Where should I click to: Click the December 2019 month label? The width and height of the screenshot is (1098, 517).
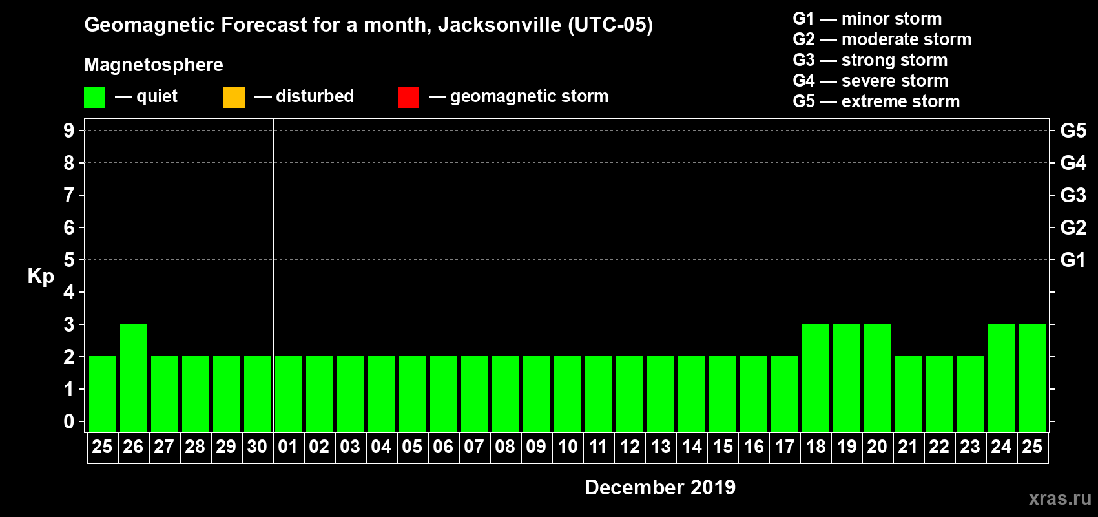pyautogui.click(x=659, y=487)
